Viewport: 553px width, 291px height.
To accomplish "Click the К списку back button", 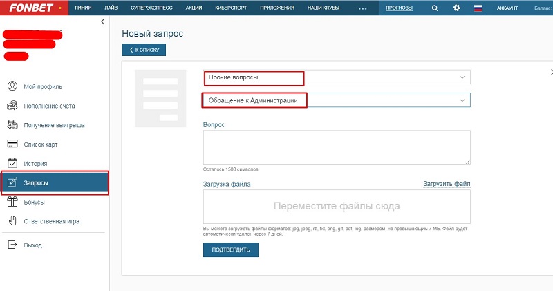I will 144,50.
